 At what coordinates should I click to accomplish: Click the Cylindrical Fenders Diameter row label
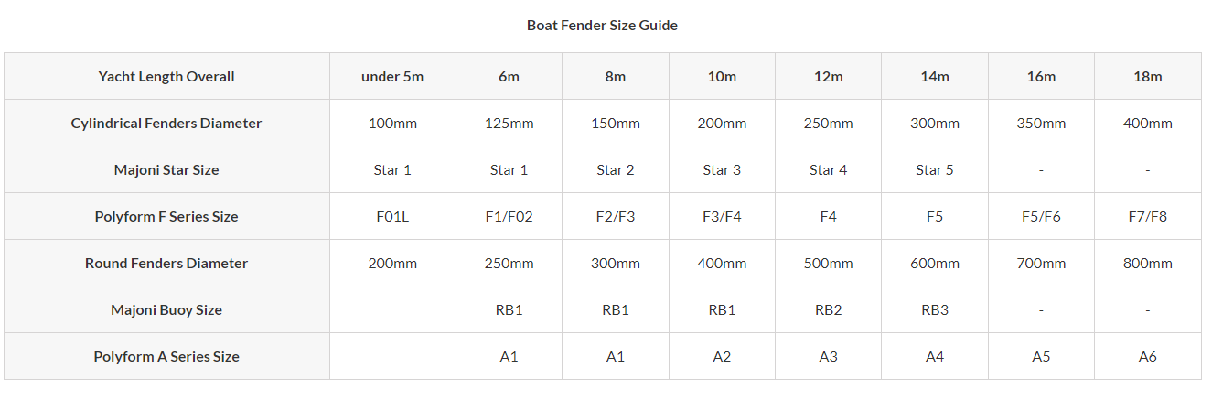pos(166,124)
